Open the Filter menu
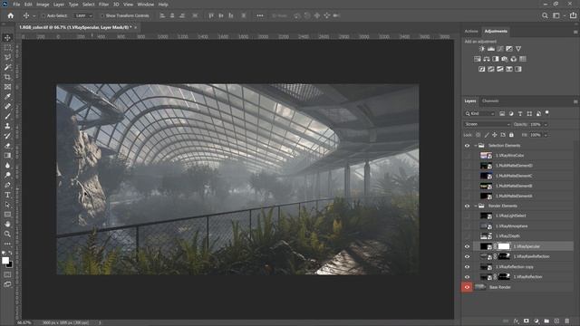The image size is (580, 326). click(103, 5)
